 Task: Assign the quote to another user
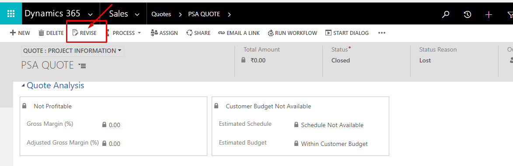[164, 33]
